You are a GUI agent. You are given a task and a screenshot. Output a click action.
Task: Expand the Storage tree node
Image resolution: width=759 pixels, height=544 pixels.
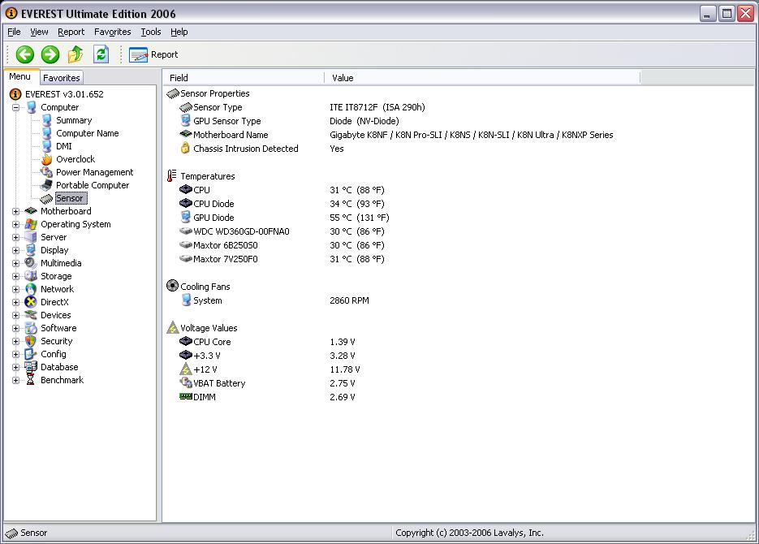click(x=15, y=276)
